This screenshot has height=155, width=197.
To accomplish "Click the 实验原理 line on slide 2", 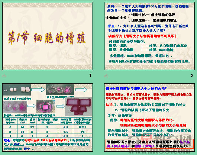I will pos(141,56).
